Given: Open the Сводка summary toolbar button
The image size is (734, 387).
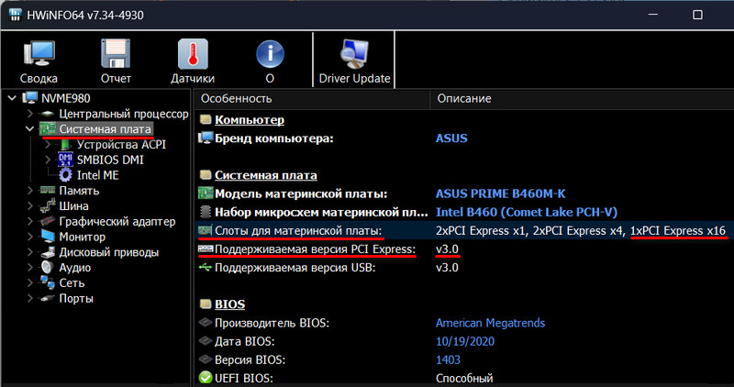Looking at the screenshot, I should click(x=39, y=61).
